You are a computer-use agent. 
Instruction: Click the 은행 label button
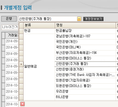[x=9, y=19]
